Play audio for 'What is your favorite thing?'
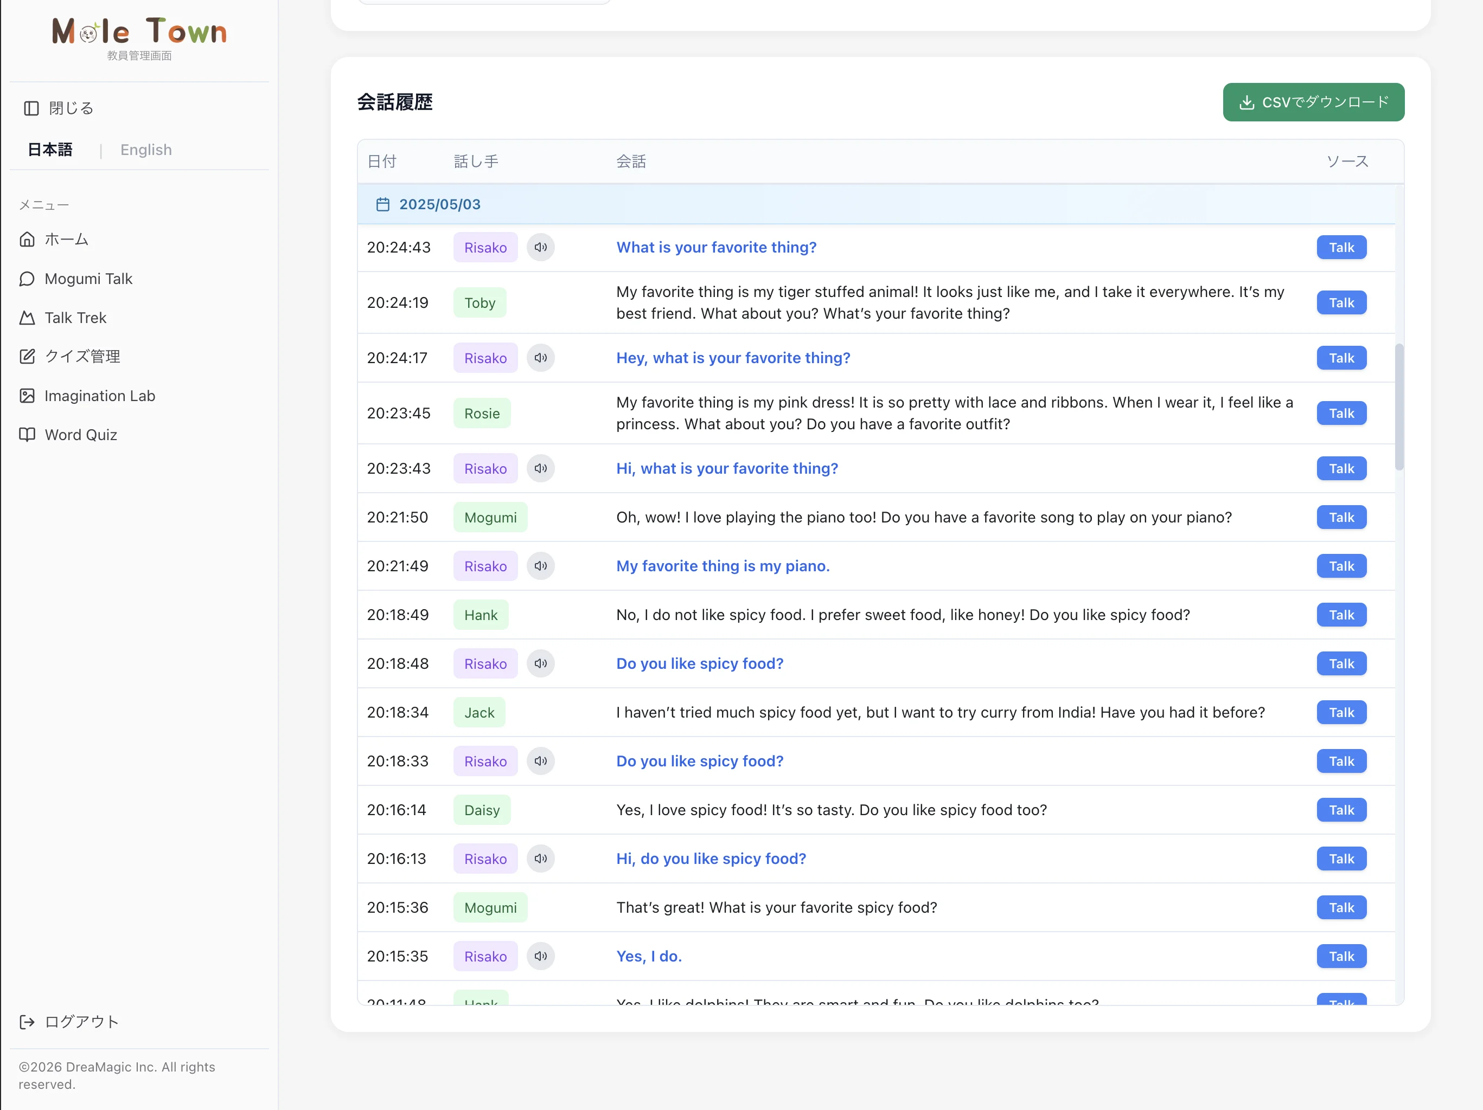This screenshot has width=1483, height=1110. pyautogui.click(x=540, y=247)
